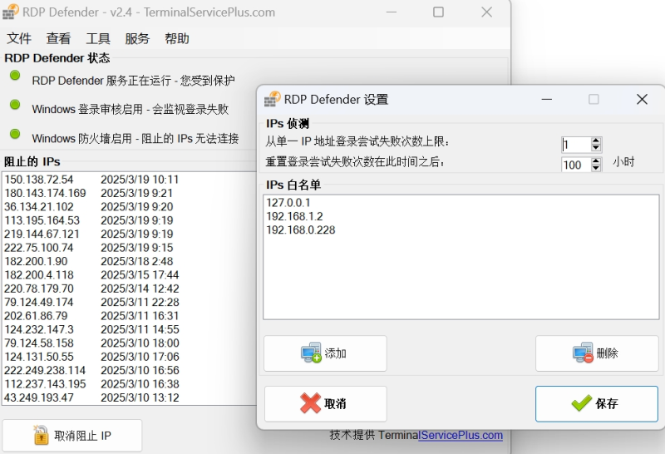Click the red X icon on the 取消 button
This screenshot has height=454, width=665.
point(310,403)
